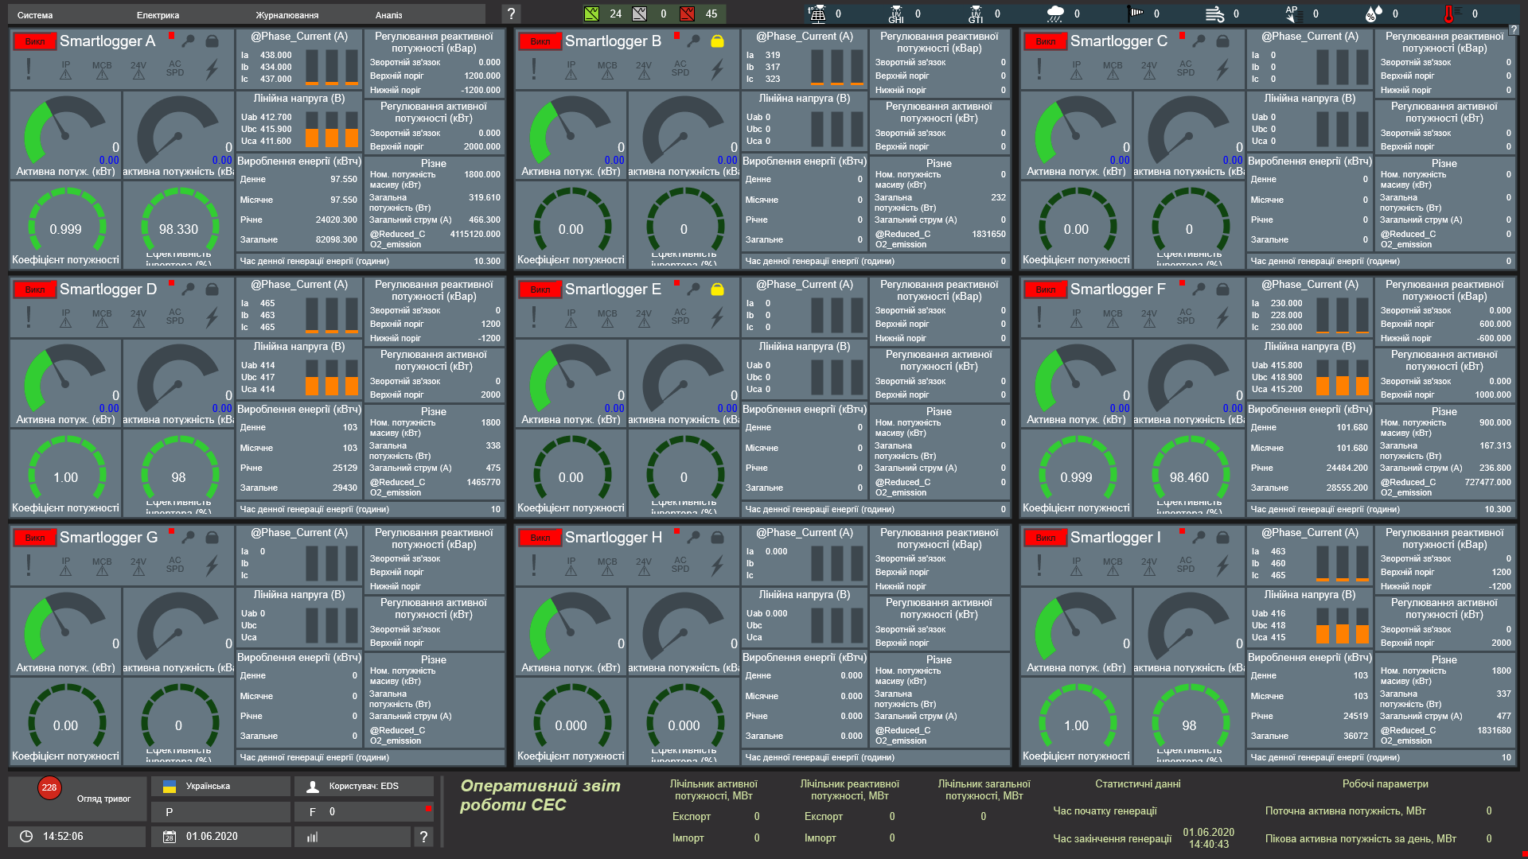
Task: Click the help question mark in top bar
Action: [x=512, y=14]
